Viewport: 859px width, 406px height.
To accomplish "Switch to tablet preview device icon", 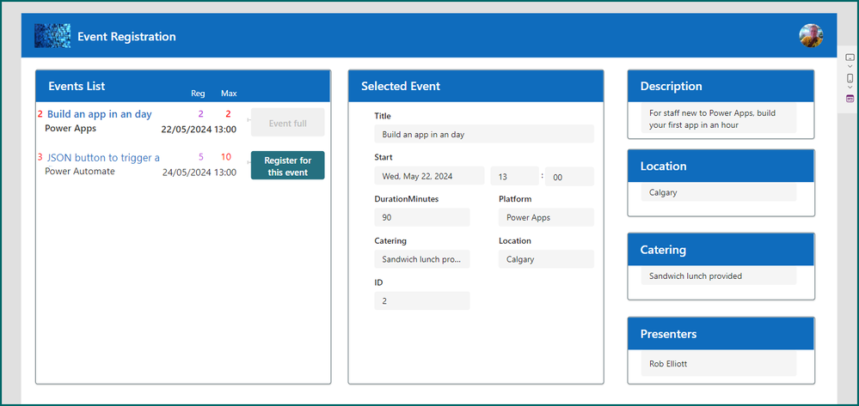I will pos(850,58).
